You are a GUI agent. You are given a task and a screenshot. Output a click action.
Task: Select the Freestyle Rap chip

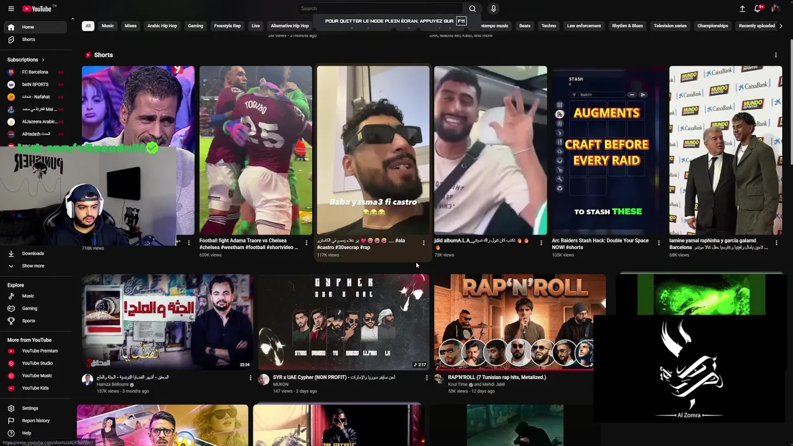[x=227, y=26]
